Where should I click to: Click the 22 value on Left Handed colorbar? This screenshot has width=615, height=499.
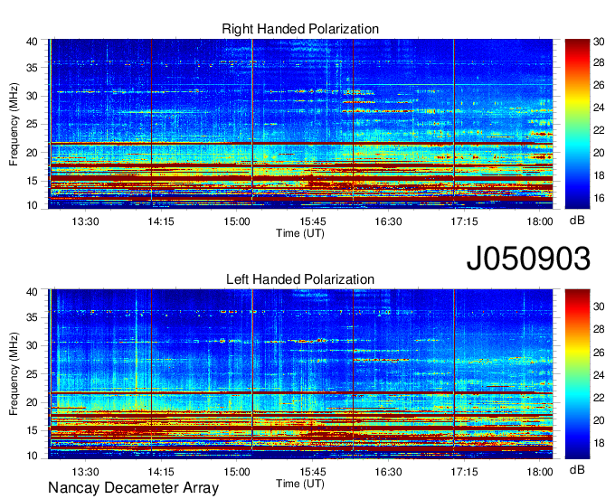[599, 398]
